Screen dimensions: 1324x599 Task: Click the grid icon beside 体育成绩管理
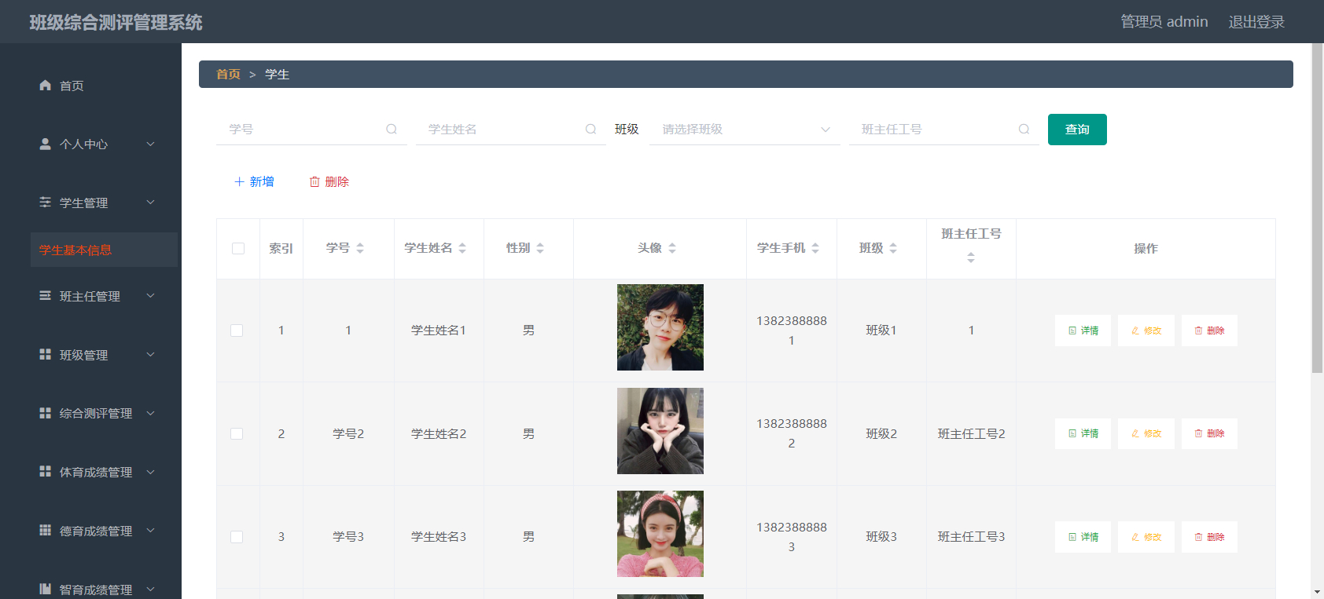[46, 471]
